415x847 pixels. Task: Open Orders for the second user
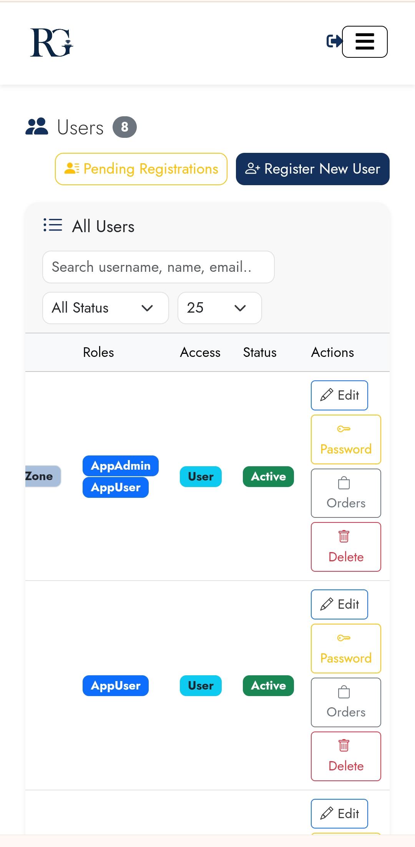[x=346, y=703]
